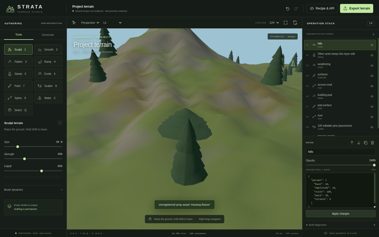The image size is (379, 237).
Task: Click the JSON label above parameters
Action: [x=373, y=170]
